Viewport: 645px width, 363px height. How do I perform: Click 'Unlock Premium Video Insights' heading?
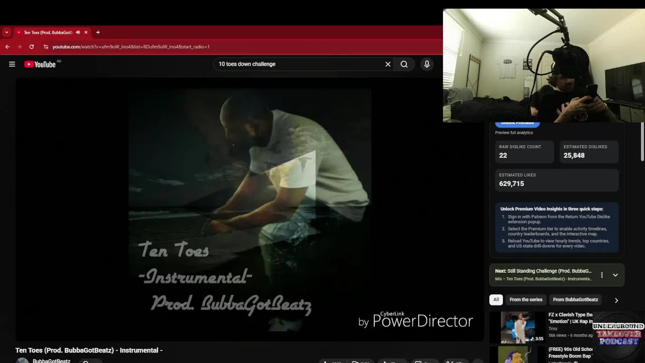click(552, 209)
